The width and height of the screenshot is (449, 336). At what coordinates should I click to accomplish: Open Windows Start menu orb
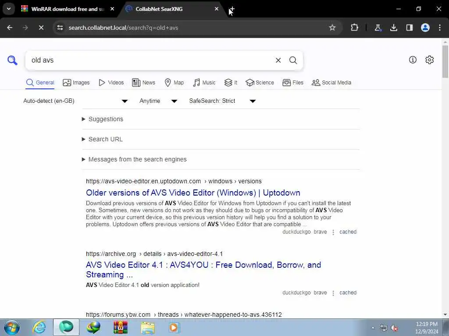(12, 327)
